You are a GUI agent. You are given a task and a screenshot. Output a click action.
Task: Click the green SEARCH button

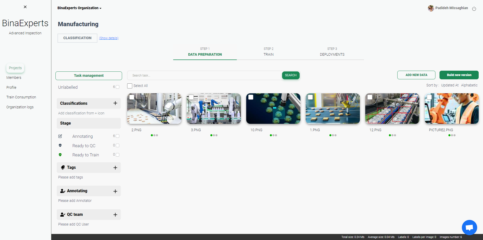coord(291,75)
